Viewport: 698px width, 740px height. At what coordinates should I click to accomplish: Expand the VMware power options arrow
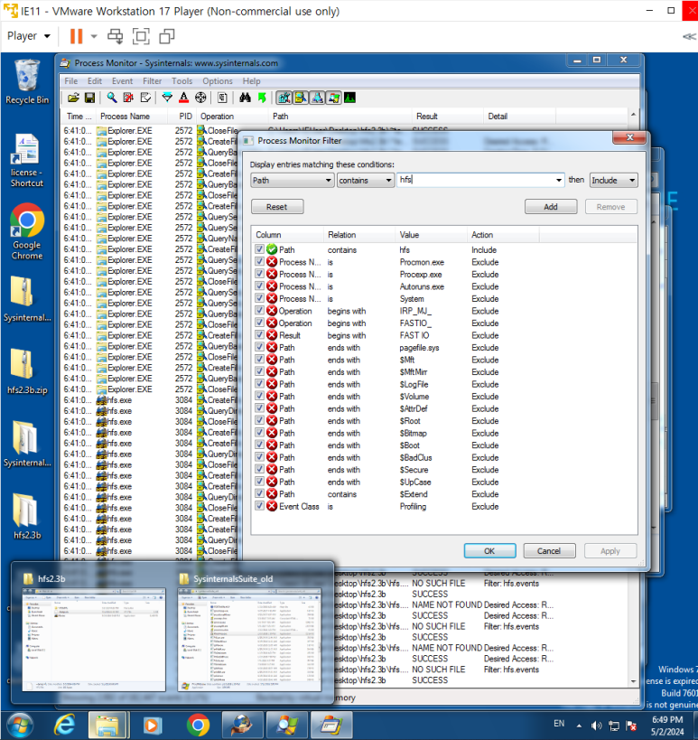coord(94,36)
